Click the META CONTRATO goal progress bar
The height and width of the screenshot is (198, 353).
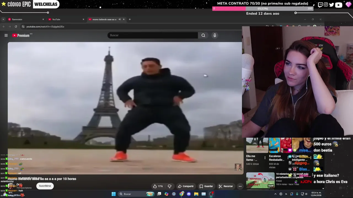click(x=263, y=9)
